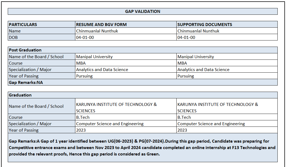This screenshot has height=167, width=286.
Task: Select the Graduation section header
Action: tap(20, 95)
